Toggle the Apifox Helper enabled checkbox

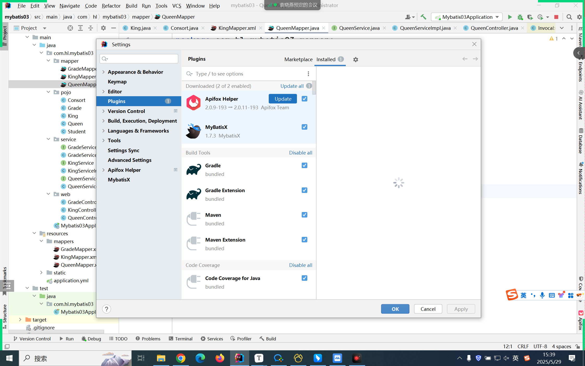coord(304,99)
